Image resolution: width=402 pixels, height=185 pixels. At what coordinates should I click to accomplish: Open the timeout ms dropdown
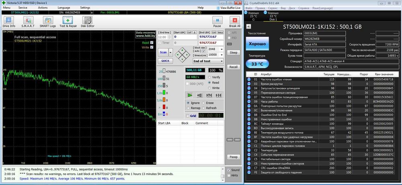pyautogui.click(x=222, y=55)
